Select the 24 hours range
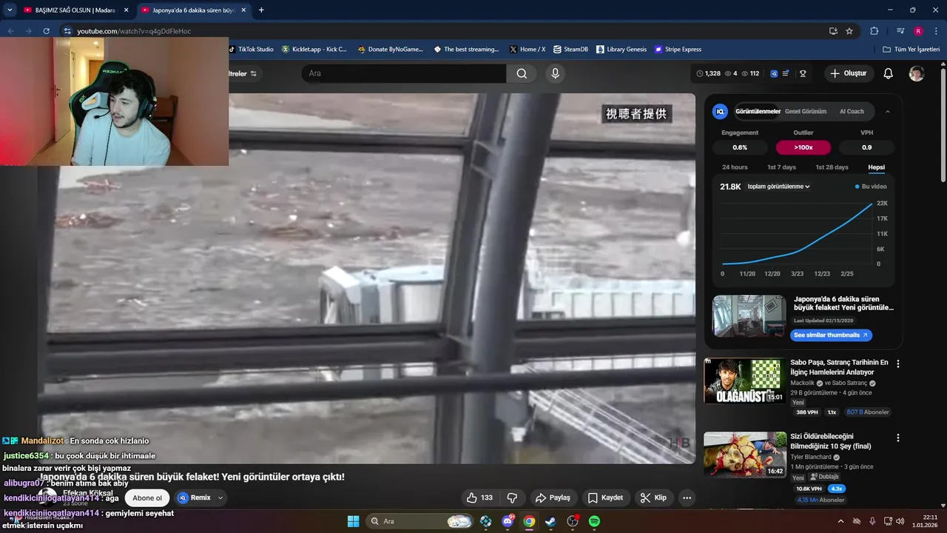The image size is (947, 533). 735,167
